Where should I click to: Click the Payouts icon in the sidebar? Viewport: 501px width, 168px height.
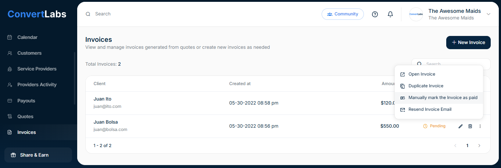10,101
